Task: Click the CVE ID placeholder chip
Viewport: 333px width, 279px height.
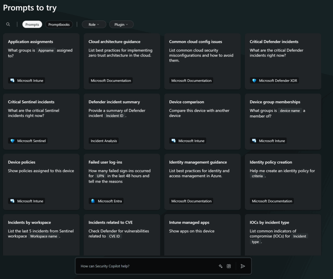Action: 114,236
